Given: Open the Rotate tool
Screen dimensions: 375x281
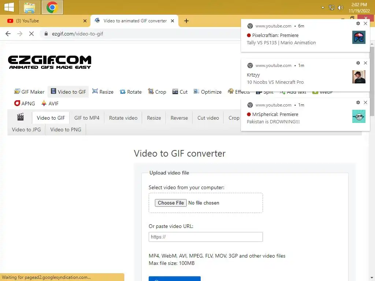Looking at the screenshot, I should tap(131, 92).
